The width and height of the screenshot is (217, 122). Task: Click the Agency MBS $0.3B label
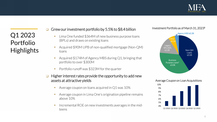click(186, 33)
